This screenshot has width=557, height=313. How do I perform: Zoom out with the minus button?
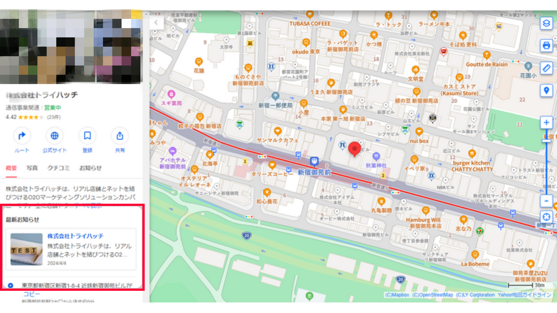[546, 201]
